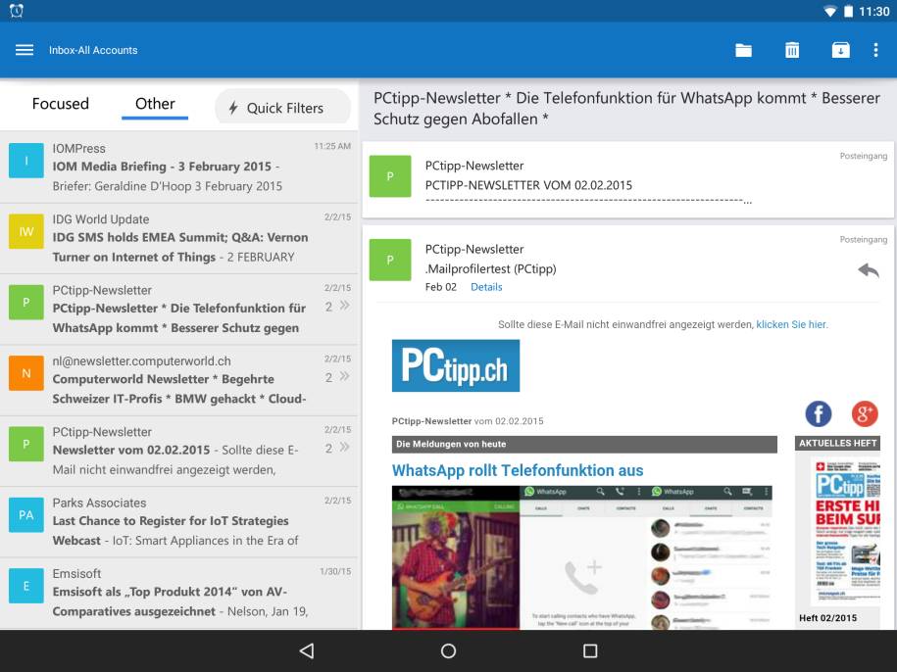
Task: Archive the message with the archive icon
Action: pyautogui.click(x=840, y=50)
